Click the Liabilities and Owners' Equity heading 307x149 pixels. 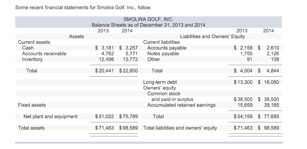click(x=213, y=37)
